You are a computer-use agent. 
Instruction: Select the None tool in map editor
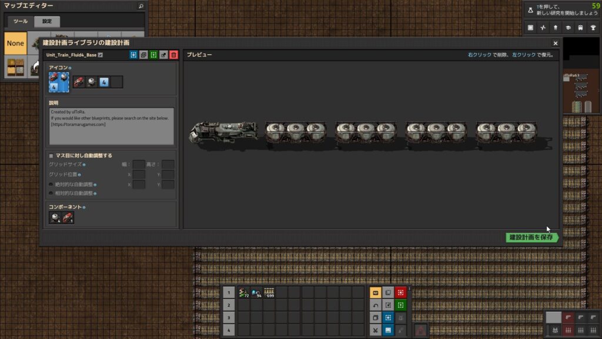coord(15,43)
